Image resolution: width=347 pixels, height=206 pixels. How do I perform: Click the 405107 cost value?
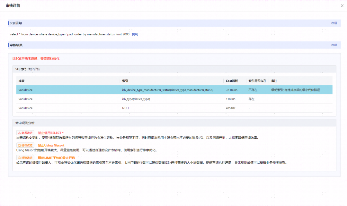(231, 108)
